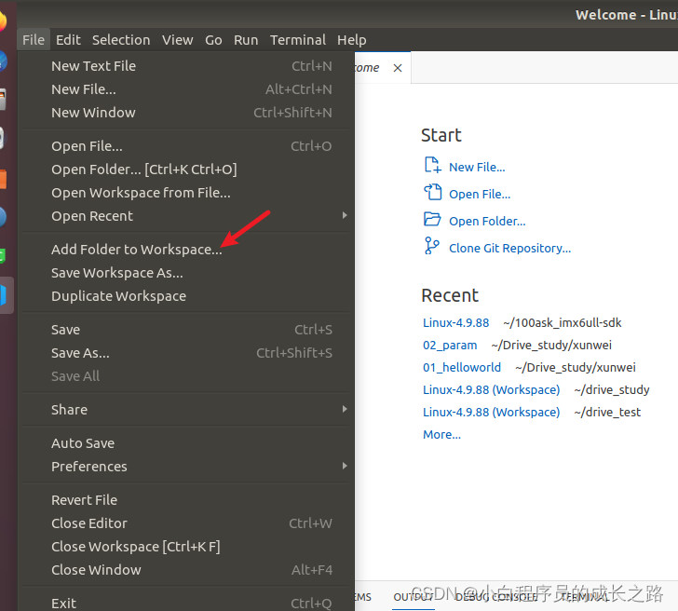Image resolution: width=678 pixels, height=611 pixels.
Task: Open the Run menu
Action: pos(246,40)
